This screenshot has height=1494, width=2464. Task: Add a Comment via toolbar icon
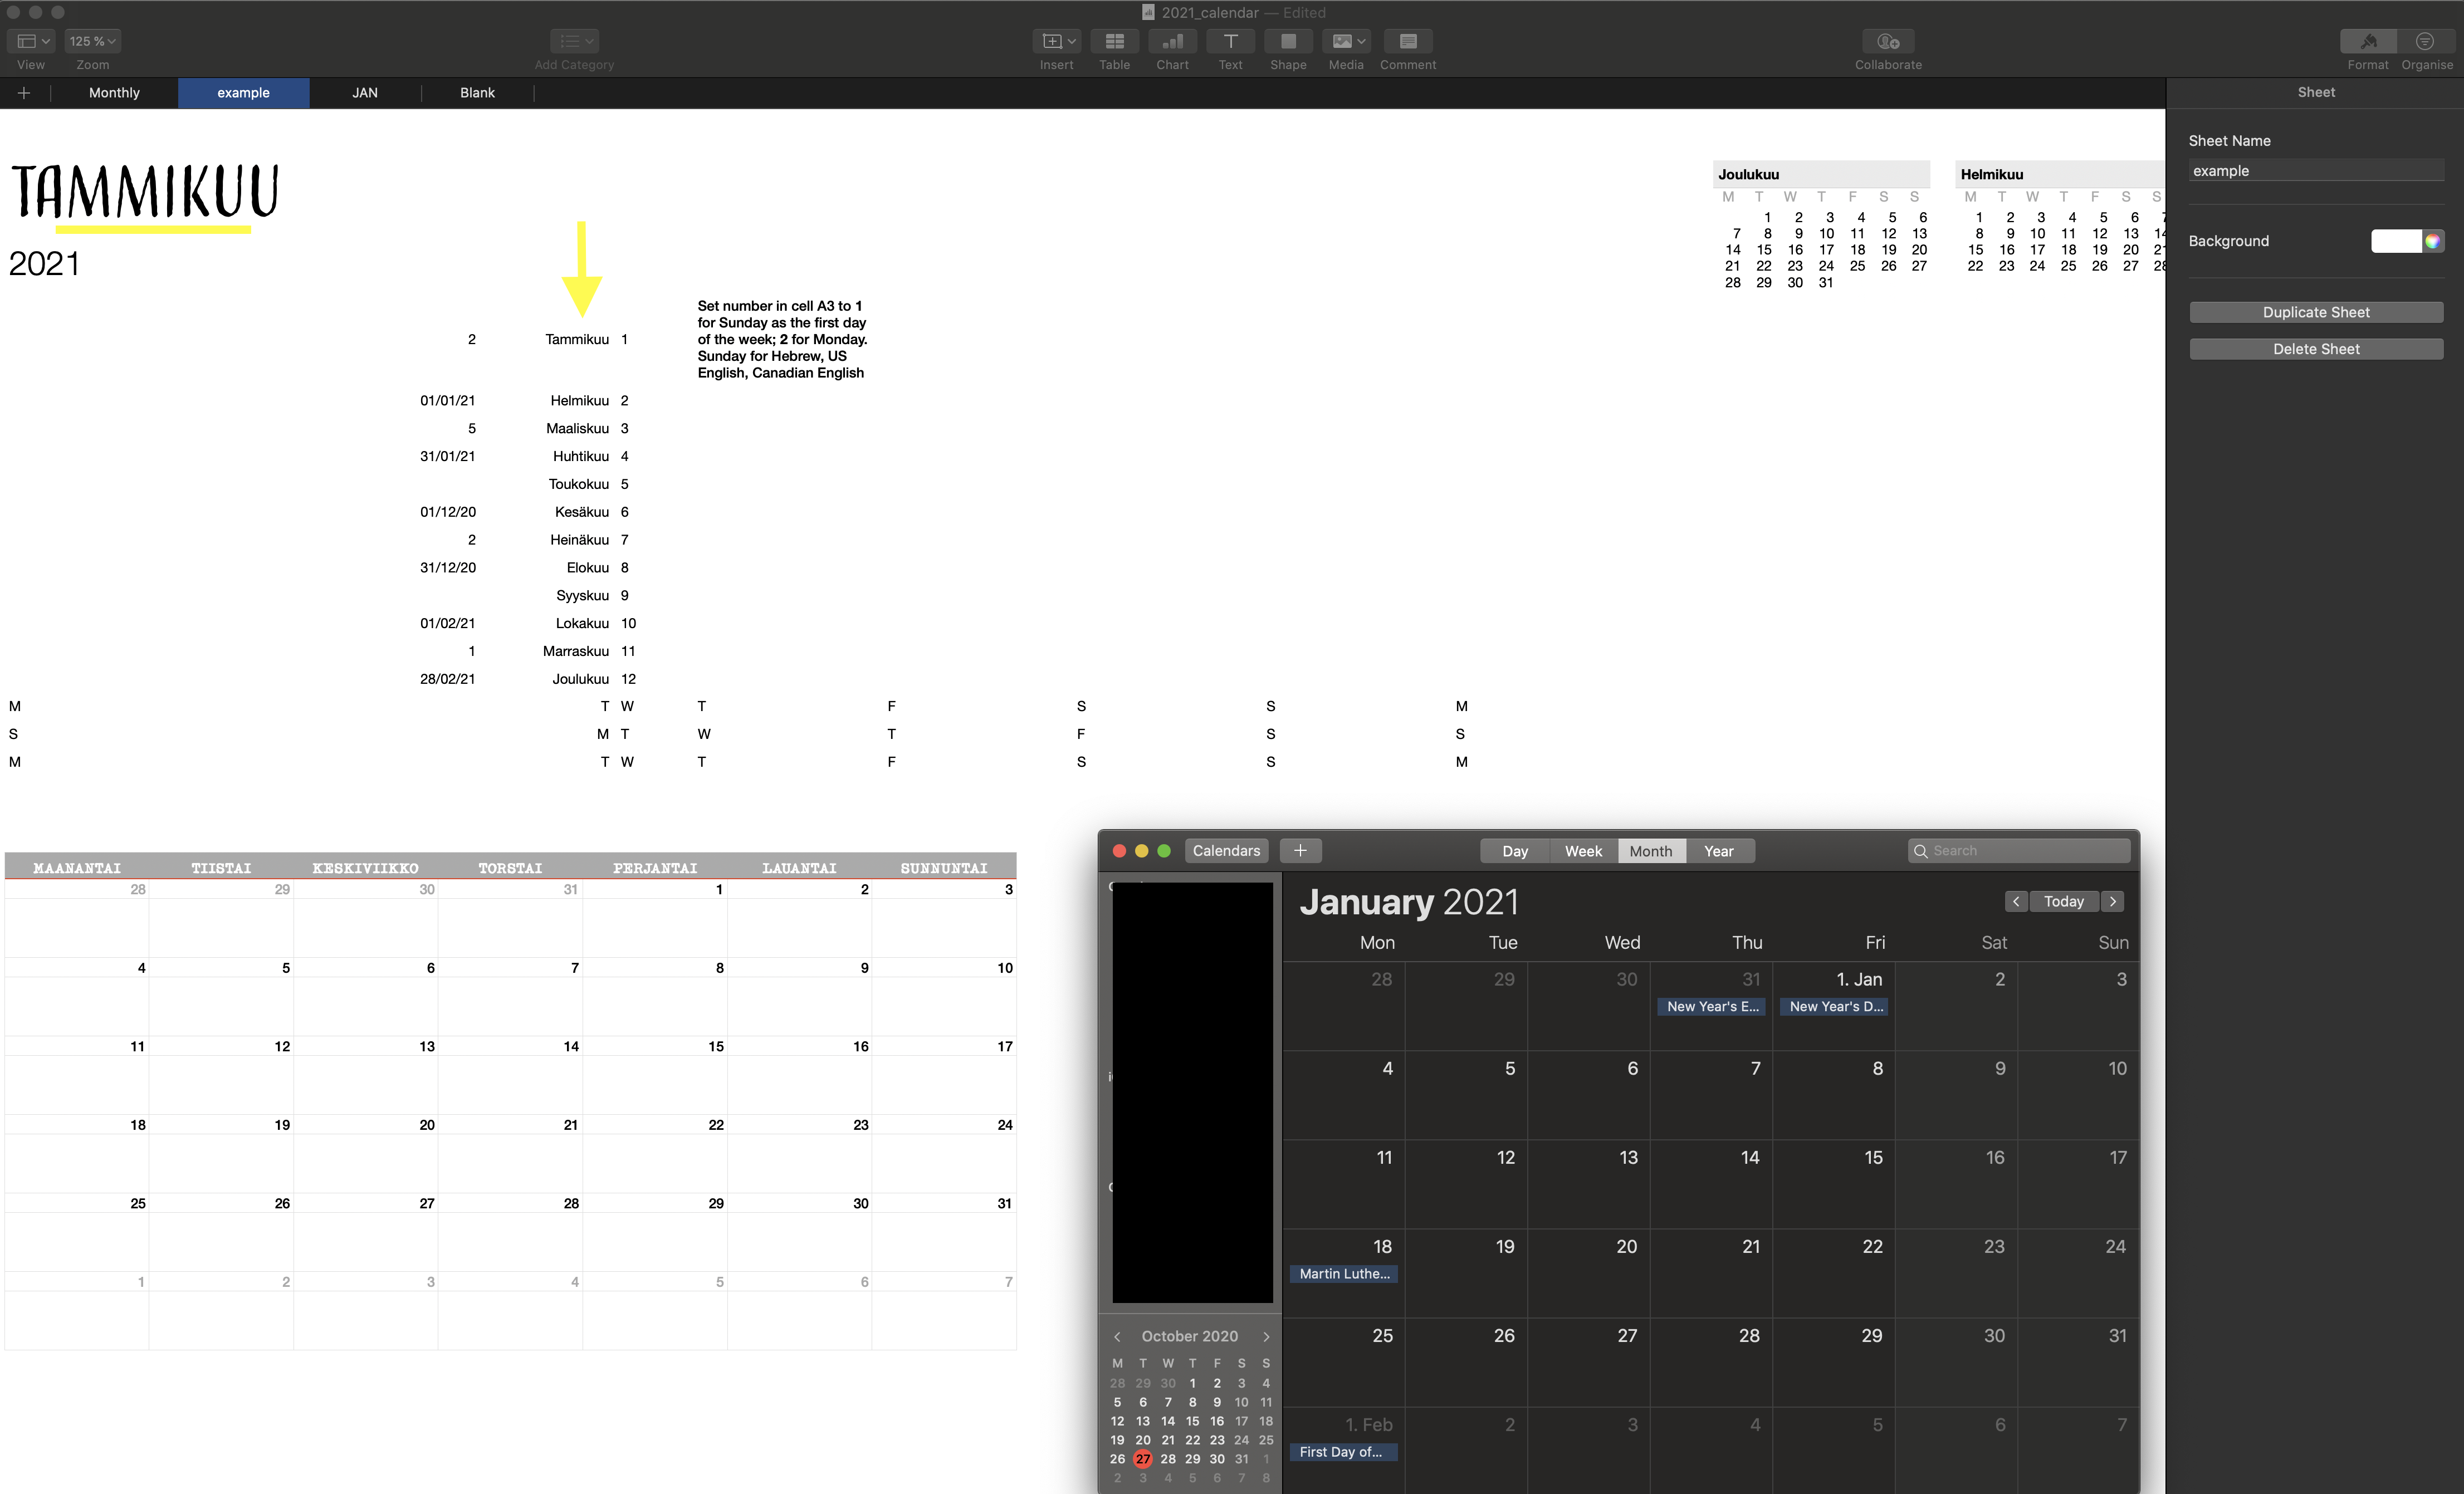pyautogui.click(x=1407, y=41)
